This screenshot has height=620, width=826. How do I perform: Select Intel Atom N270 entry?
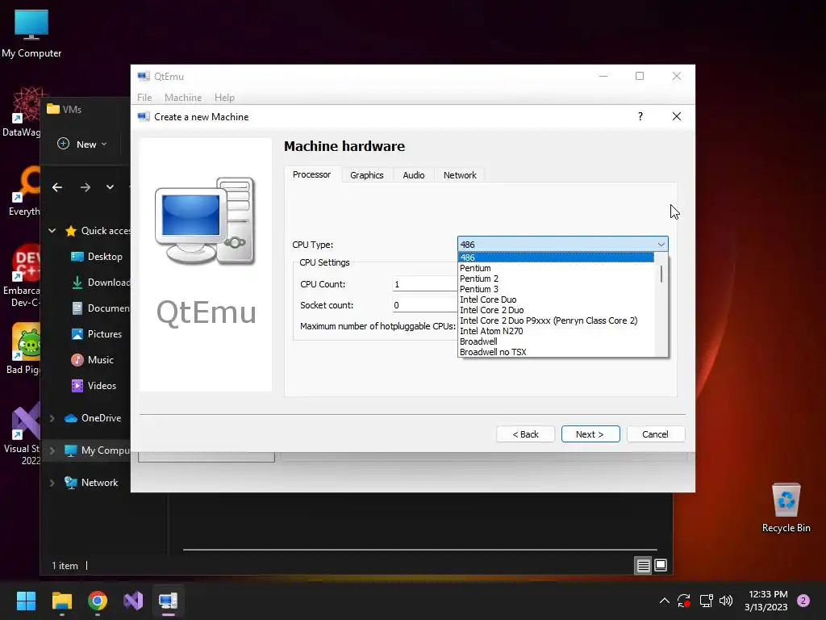(556, 331)
